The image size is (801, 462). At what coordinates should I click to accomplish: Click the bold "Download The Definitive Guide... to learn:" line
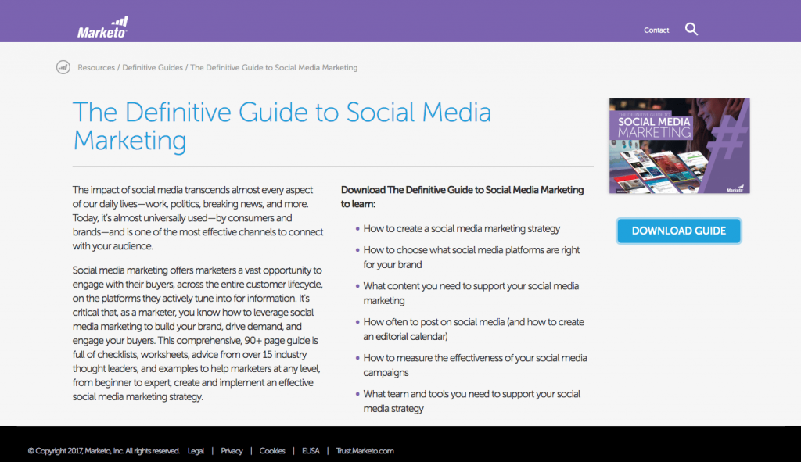pyautogui.click(x=462, y=196)
